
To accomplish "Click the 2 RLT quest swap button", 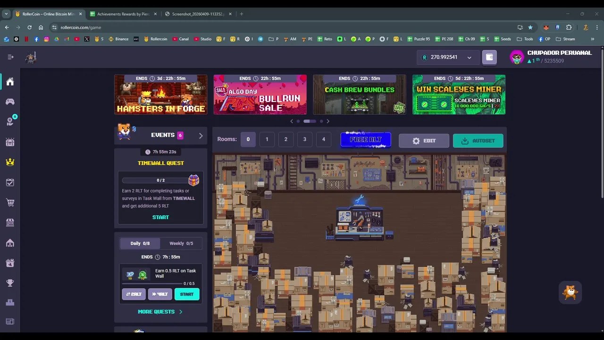I will 134,294.
